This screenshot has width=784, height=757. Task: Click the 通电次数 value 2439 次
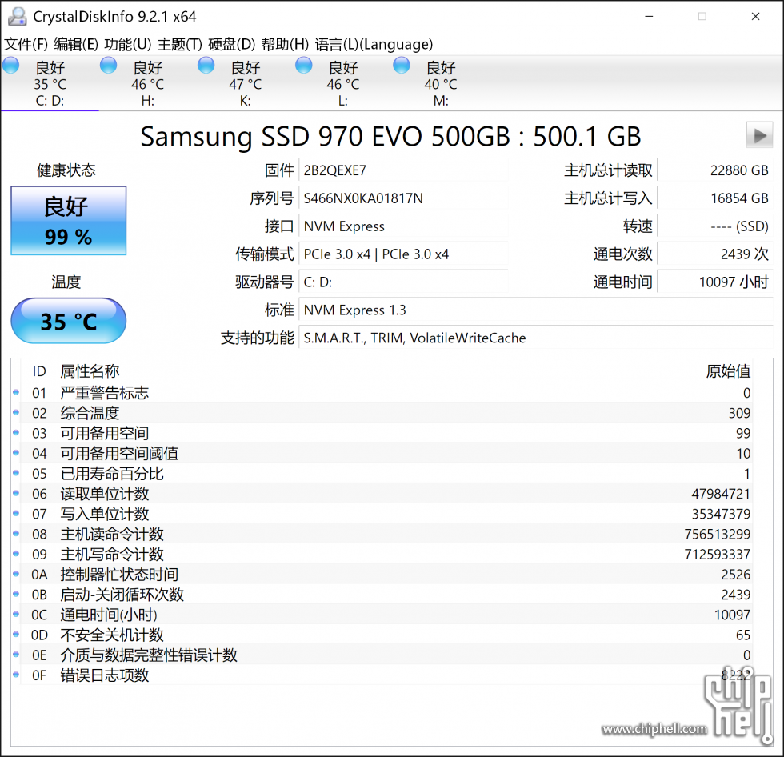coord(715,254)
